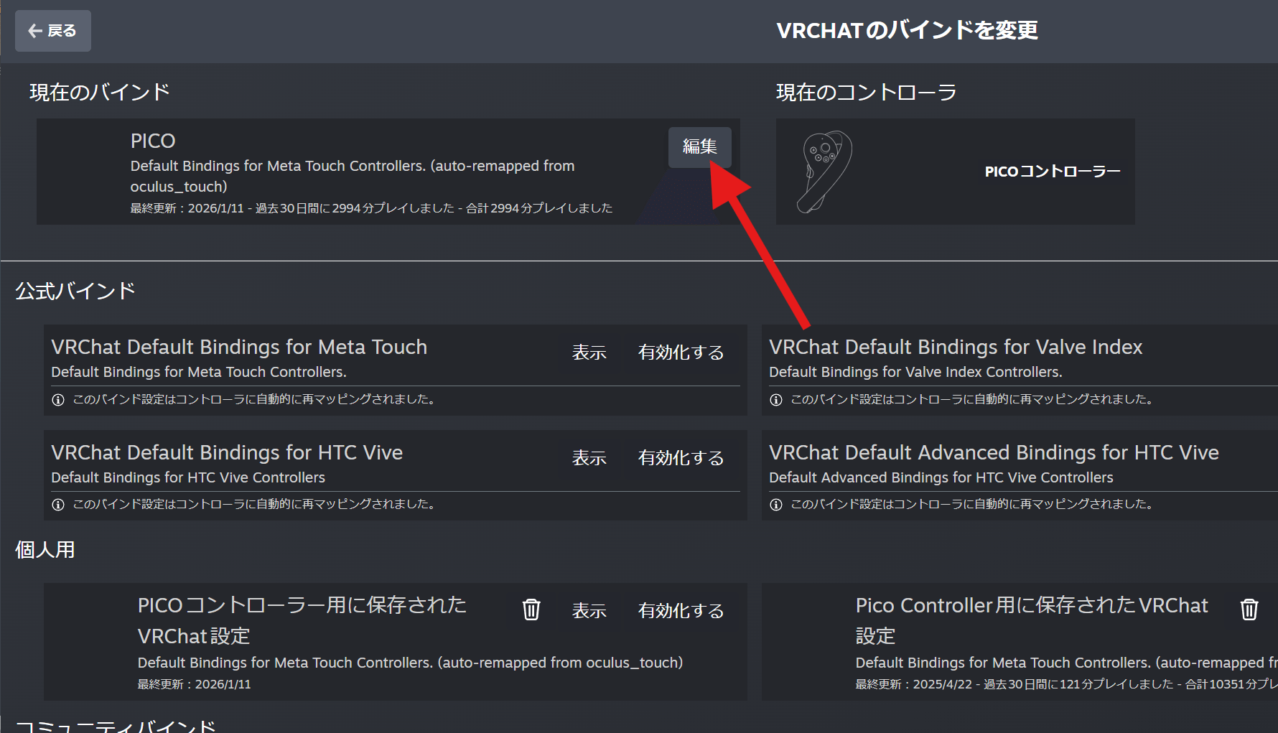
Task: Delete the Pico Controller saved VRChat binding
Action: (1249, 610)
